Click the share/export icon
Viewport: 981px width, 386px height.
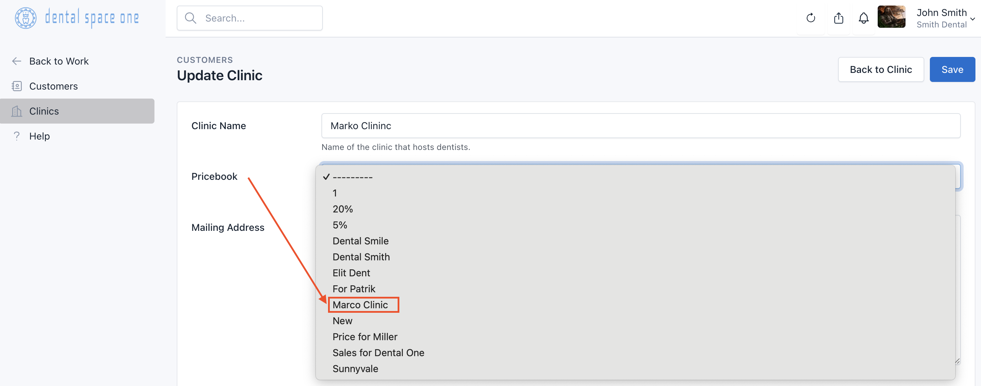839,17
